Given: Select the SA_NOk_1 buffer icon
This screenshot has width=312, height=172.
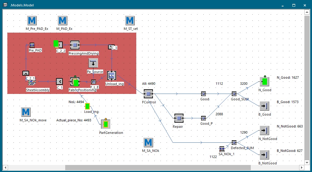Looking at the screenshot, I should (x=222, y=149).
